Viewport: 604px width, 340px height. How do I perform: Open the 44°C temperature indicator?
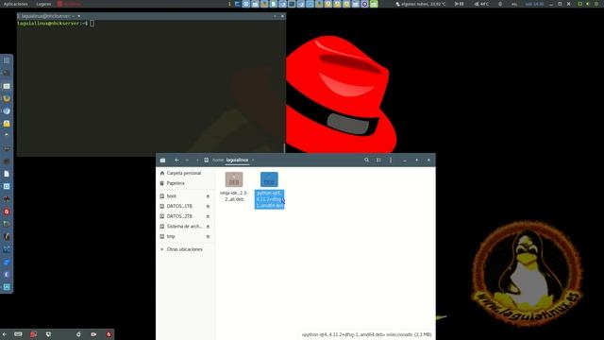(x=481, y=4)
